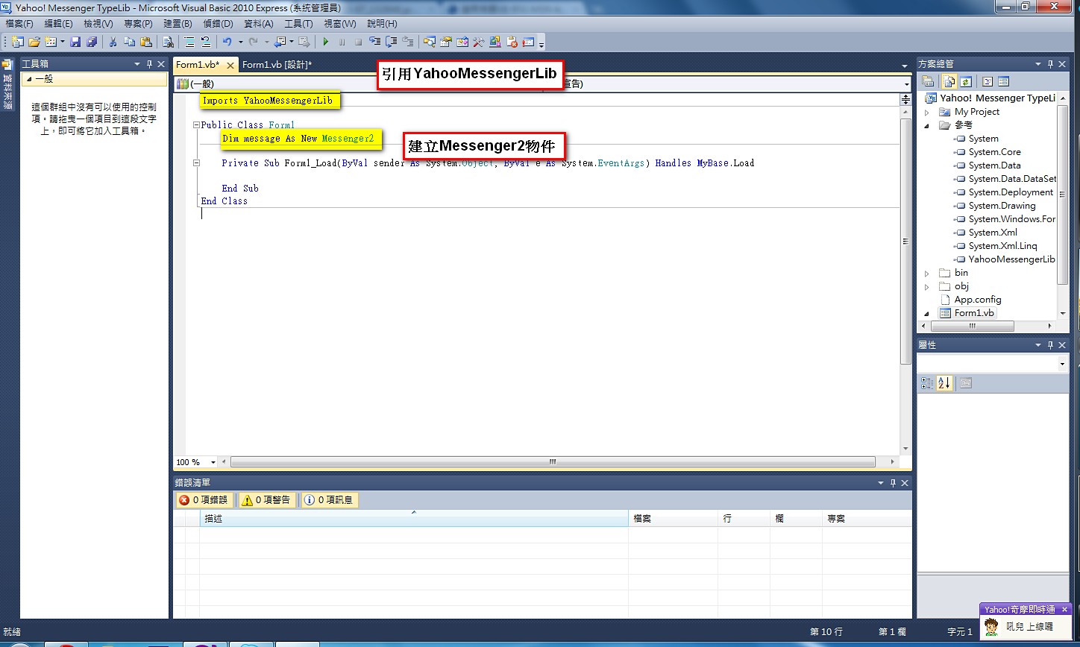Image resolution: width=1080 pixels, height=647 pixels.
Task: Click the Solution Explorer horizontal scrollbar thumb
Action: click(971, 326)
